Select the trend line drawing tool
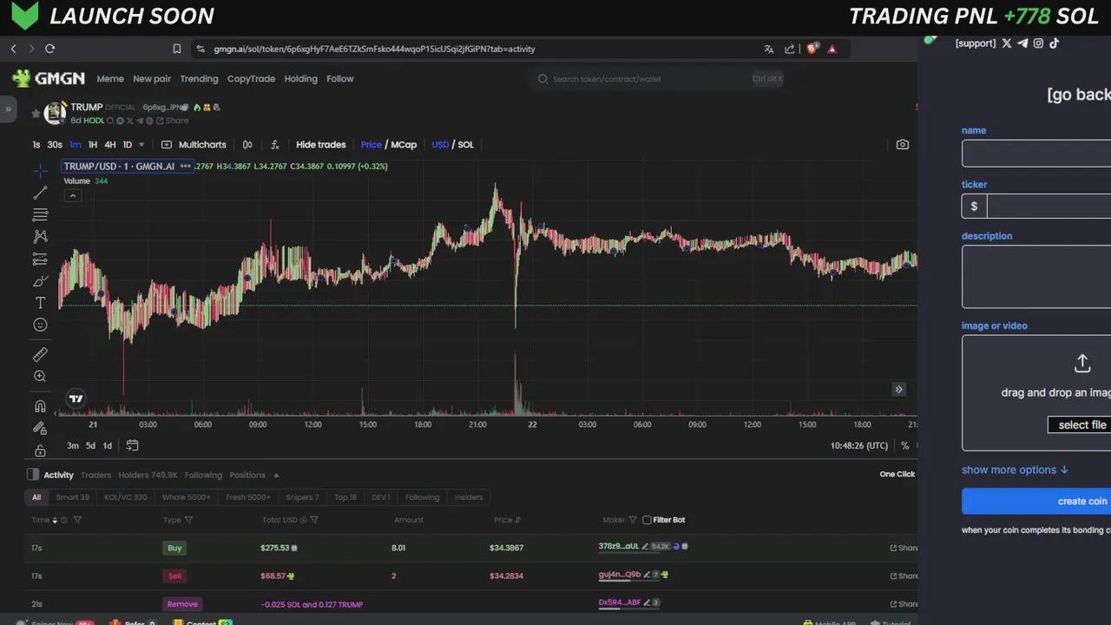 pyautogui.click(x=40, y=193)
